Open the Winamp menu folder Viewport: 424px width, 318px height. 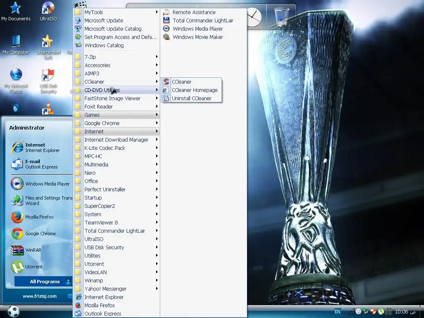(116, 280)
